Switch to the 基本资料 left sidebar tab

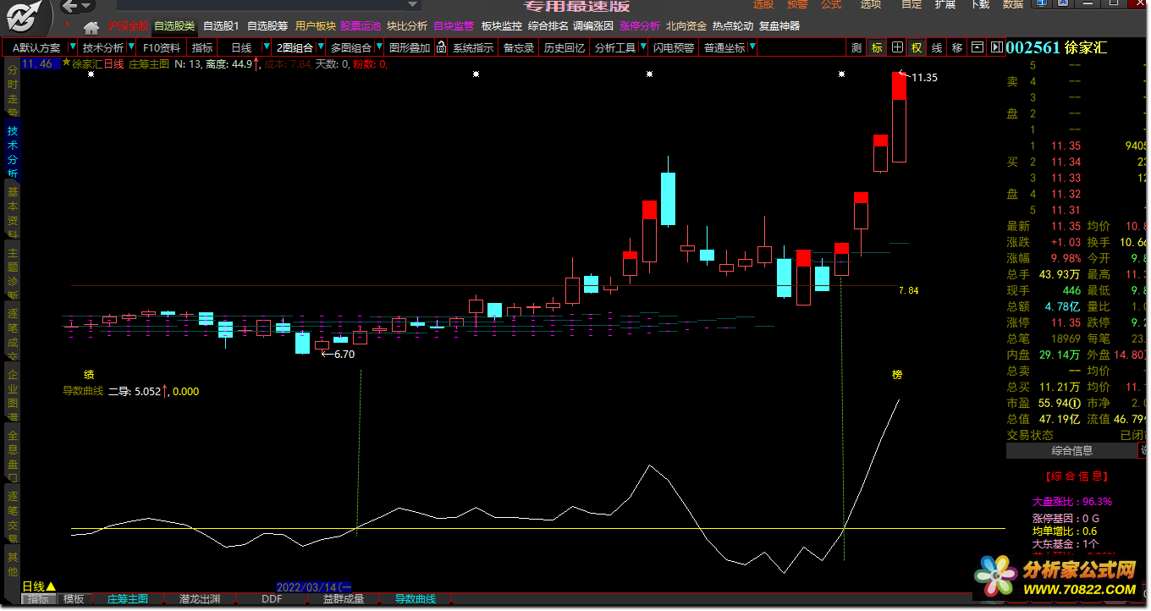click(12, 212)
